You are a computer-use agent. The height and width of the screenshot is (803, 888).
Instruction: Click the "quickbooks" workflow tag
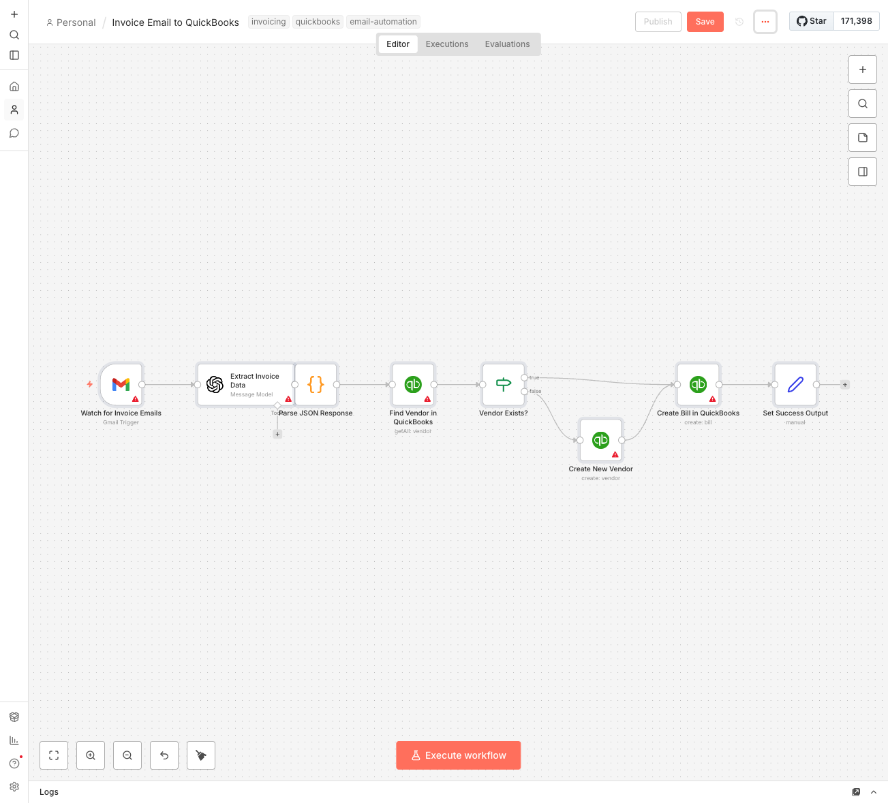(318, 21)
